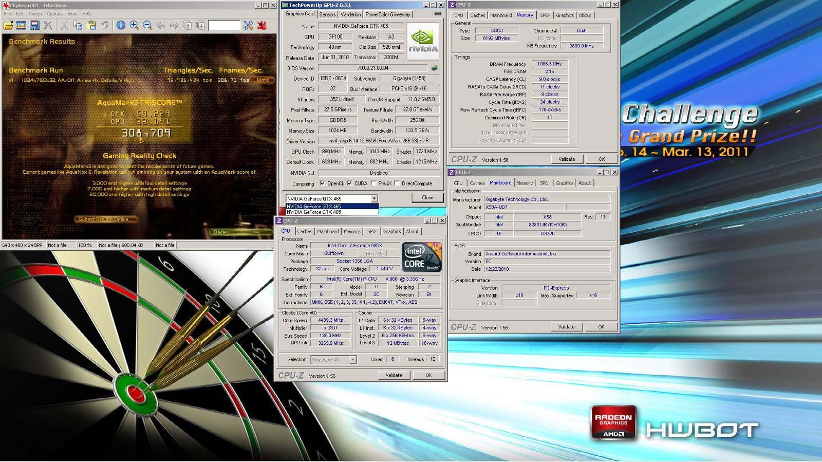Open the Image menu in IrfanView
822x462 pixels.
35,14
